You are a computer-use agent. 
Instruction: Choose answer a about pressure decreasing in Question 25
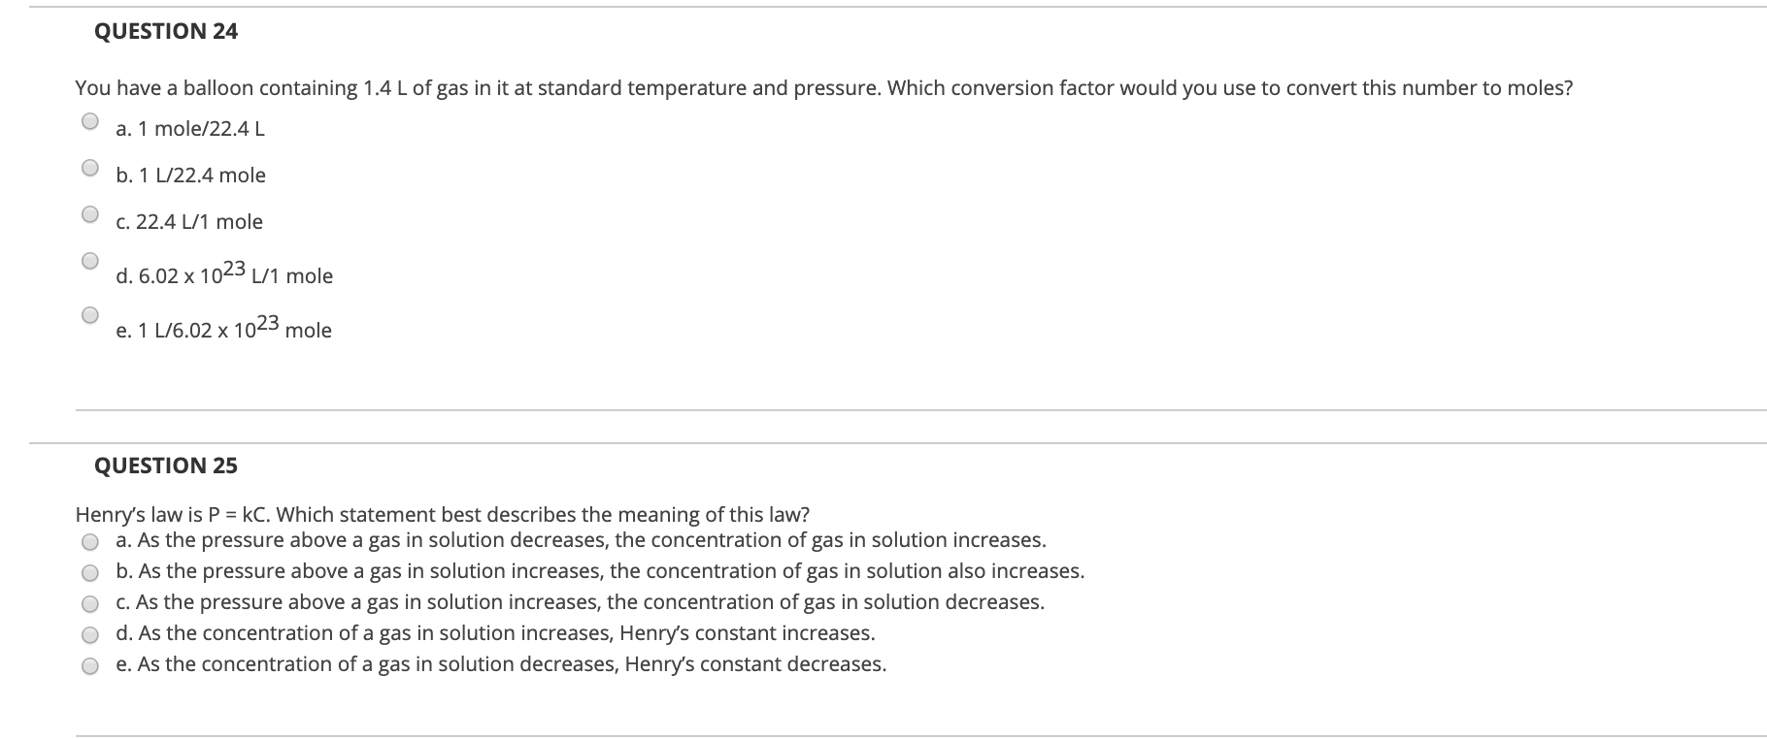88,541
